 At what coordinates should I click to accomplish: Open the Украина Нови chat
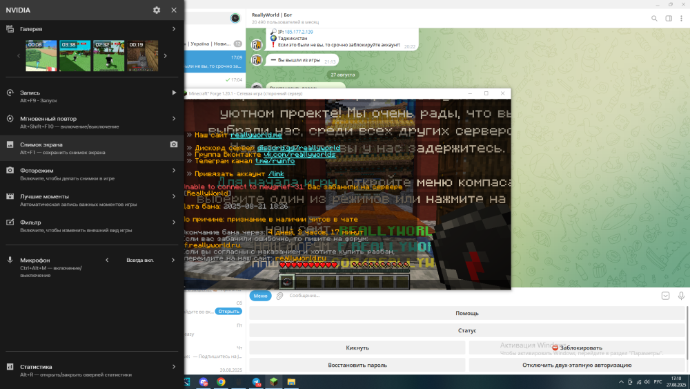click(x=215, y=44)
